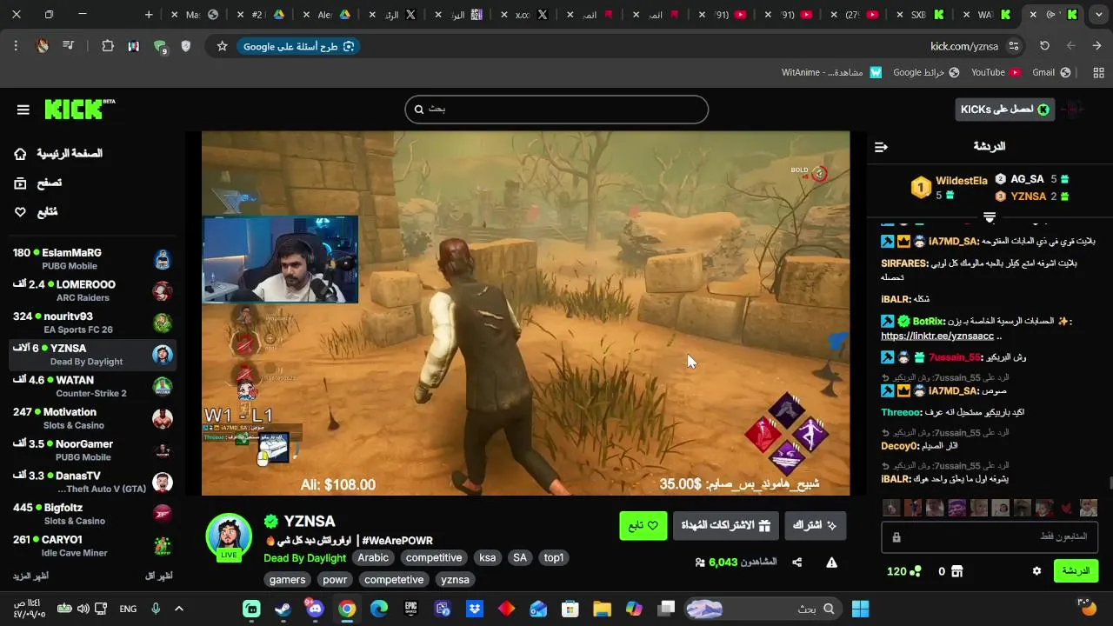The image size is (1113, 626).
Task: Click the Google Lens icon in address bar
Action: (x=349, y=46)
